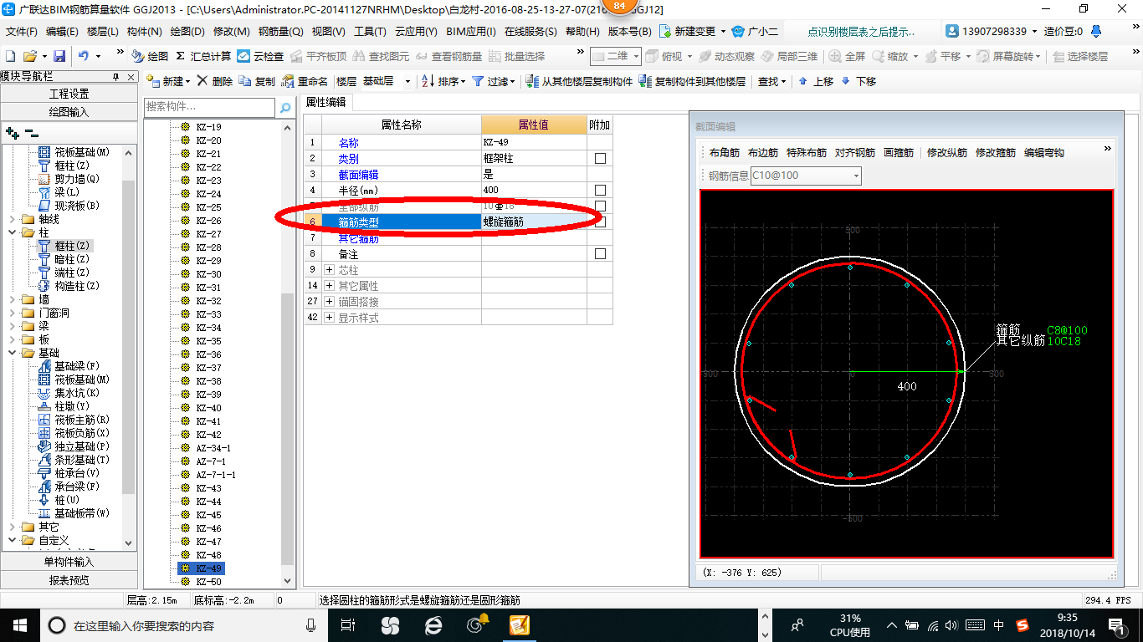This screenshot has height=642, width=1143.
Task: Open the 构件(N) menu
Action: 144,32
